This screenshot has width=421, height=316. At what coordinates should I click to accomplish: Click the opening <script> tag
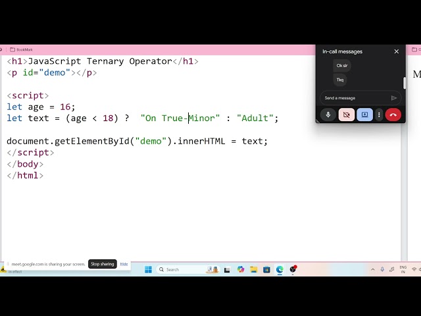coord(28,95)
